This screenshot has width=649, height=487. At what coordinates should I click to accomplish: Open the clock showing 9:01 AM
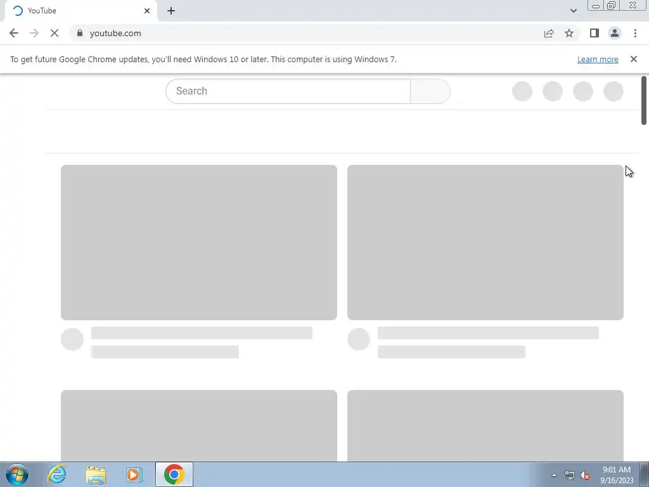click(617, 475)
